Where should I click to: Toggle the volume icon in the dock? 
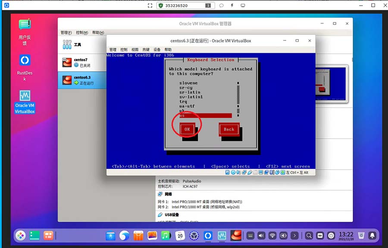pyautogui.click(x=261, y=236)
